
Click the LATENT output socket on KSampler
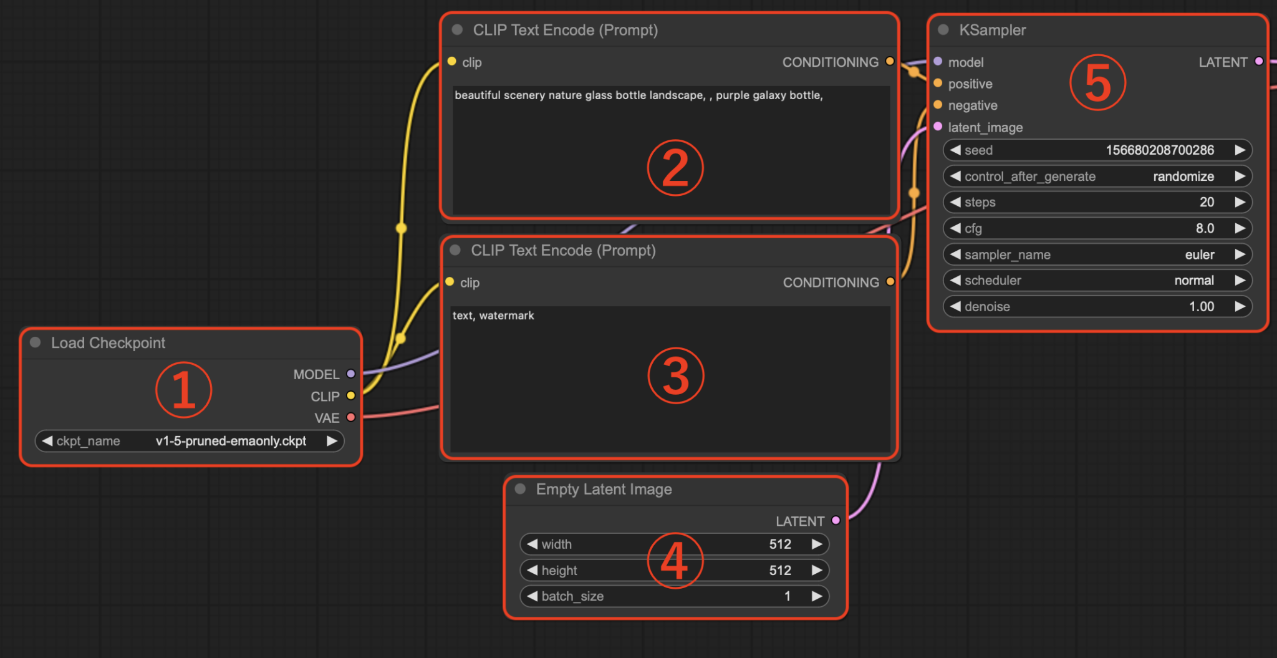click(1259, 61)
